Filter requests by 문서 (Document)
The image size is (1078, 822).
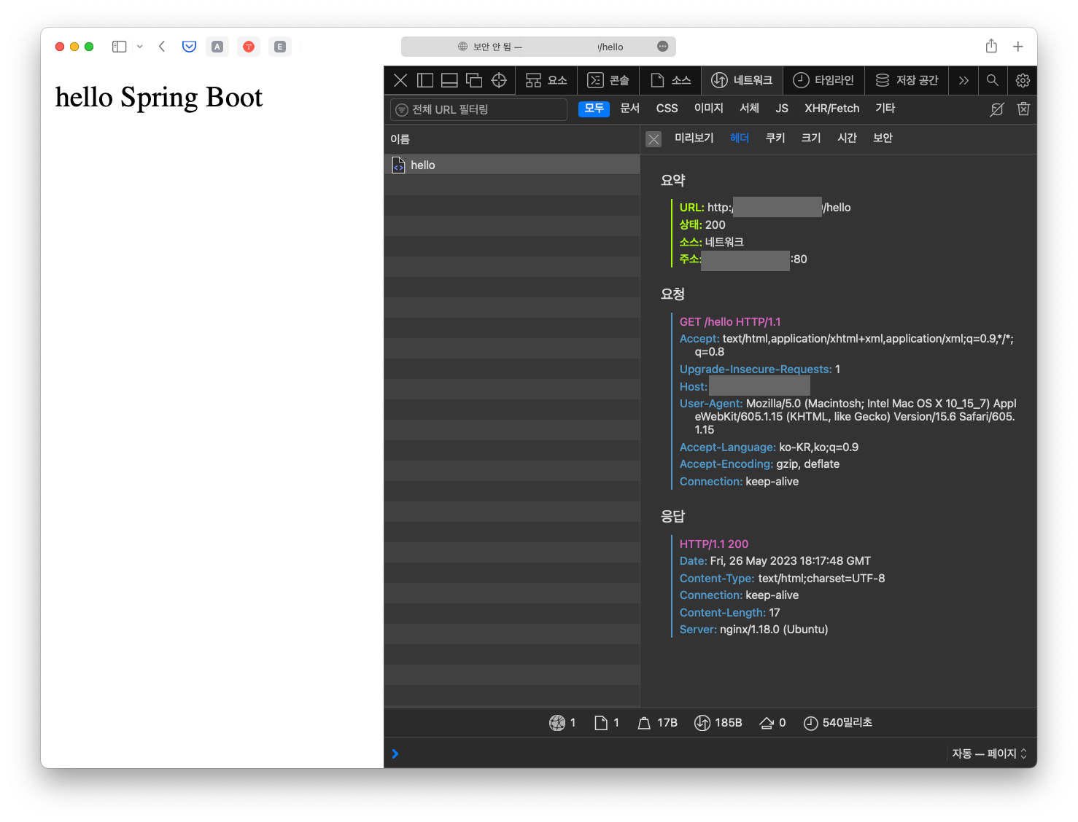(x=629, y=109)
